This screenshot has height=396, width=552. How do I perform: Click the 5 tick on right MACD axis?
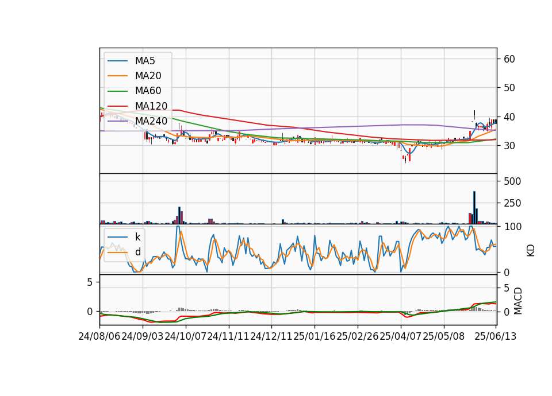pyautogui.click(x=506, y=288)
